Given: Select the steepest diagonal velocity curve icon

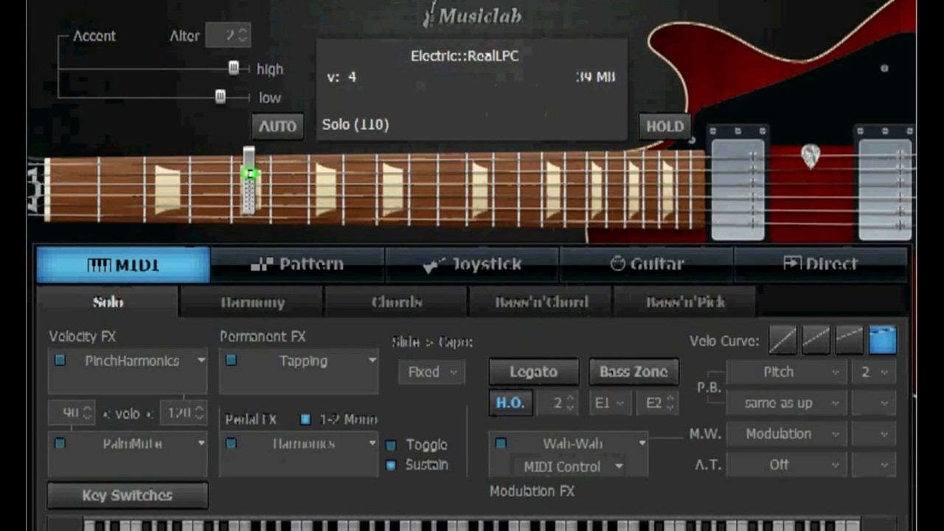Looking at the screenshot, I should pyautogui.click(x=782, y=340).
